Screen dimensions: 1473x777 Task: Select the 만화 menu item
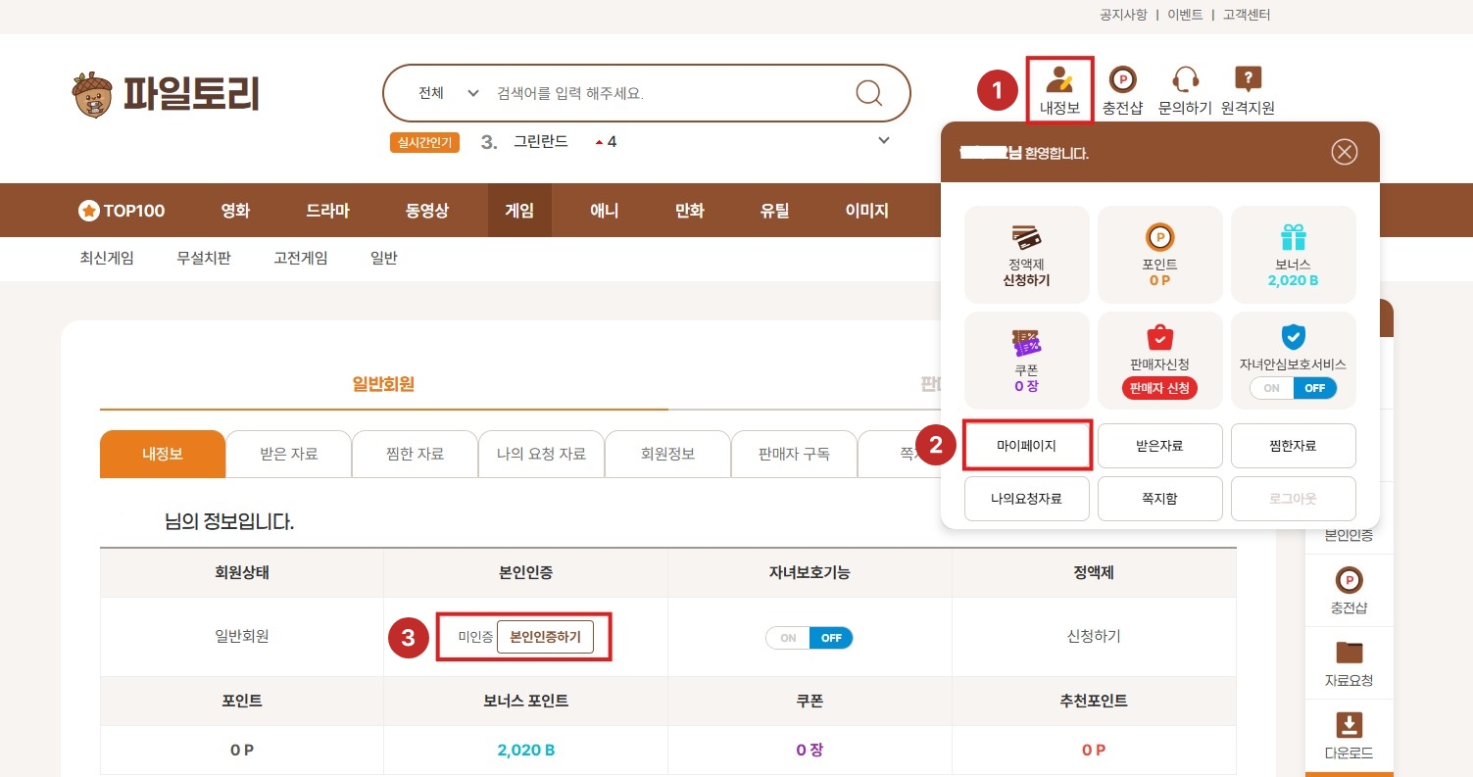pyautogui.click(x=690, y=211)
